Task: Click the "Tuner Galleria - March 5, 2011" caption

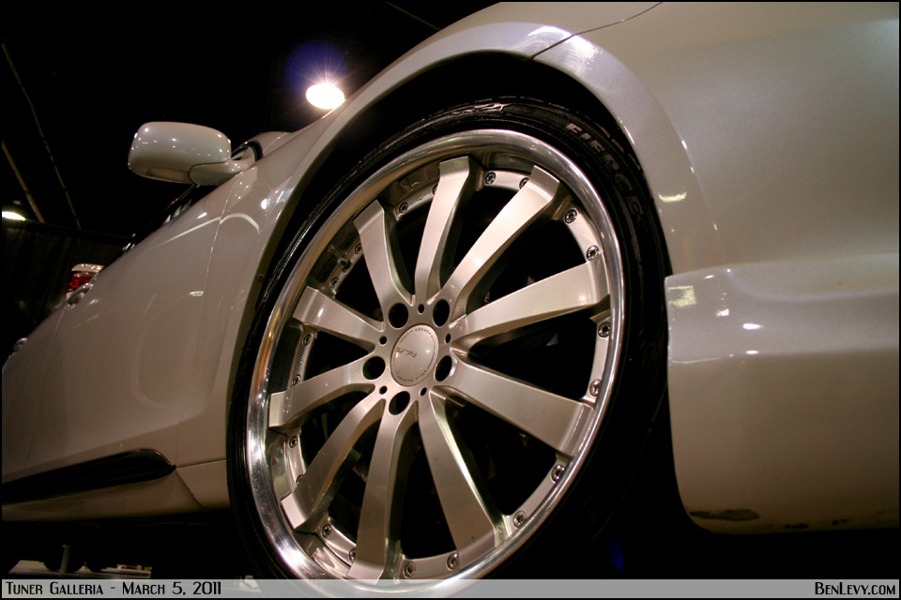Action: [x=114, y=589]
